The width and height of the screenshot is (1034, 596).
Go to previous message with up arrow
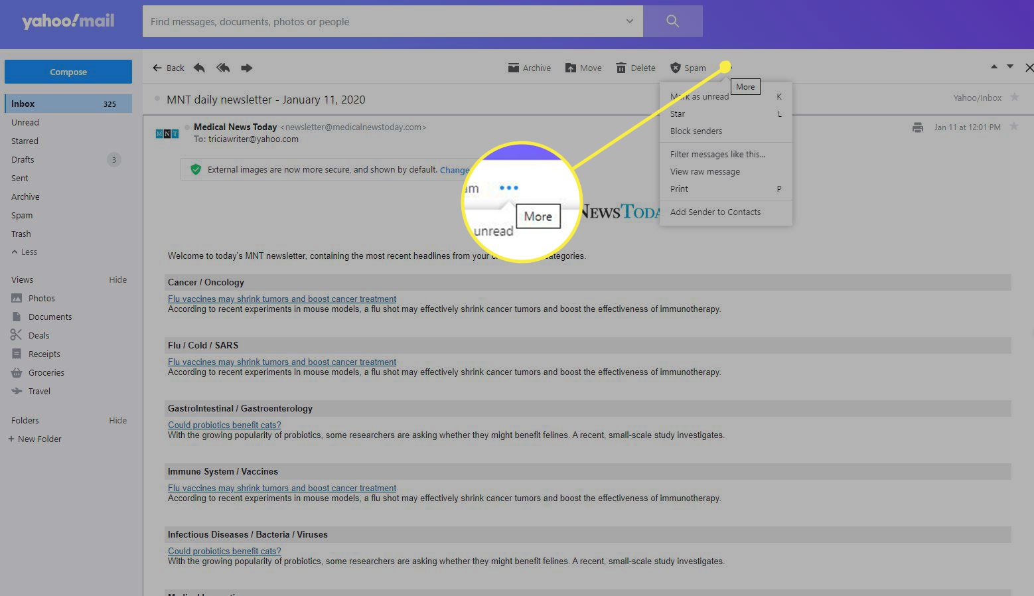point(994,66)
